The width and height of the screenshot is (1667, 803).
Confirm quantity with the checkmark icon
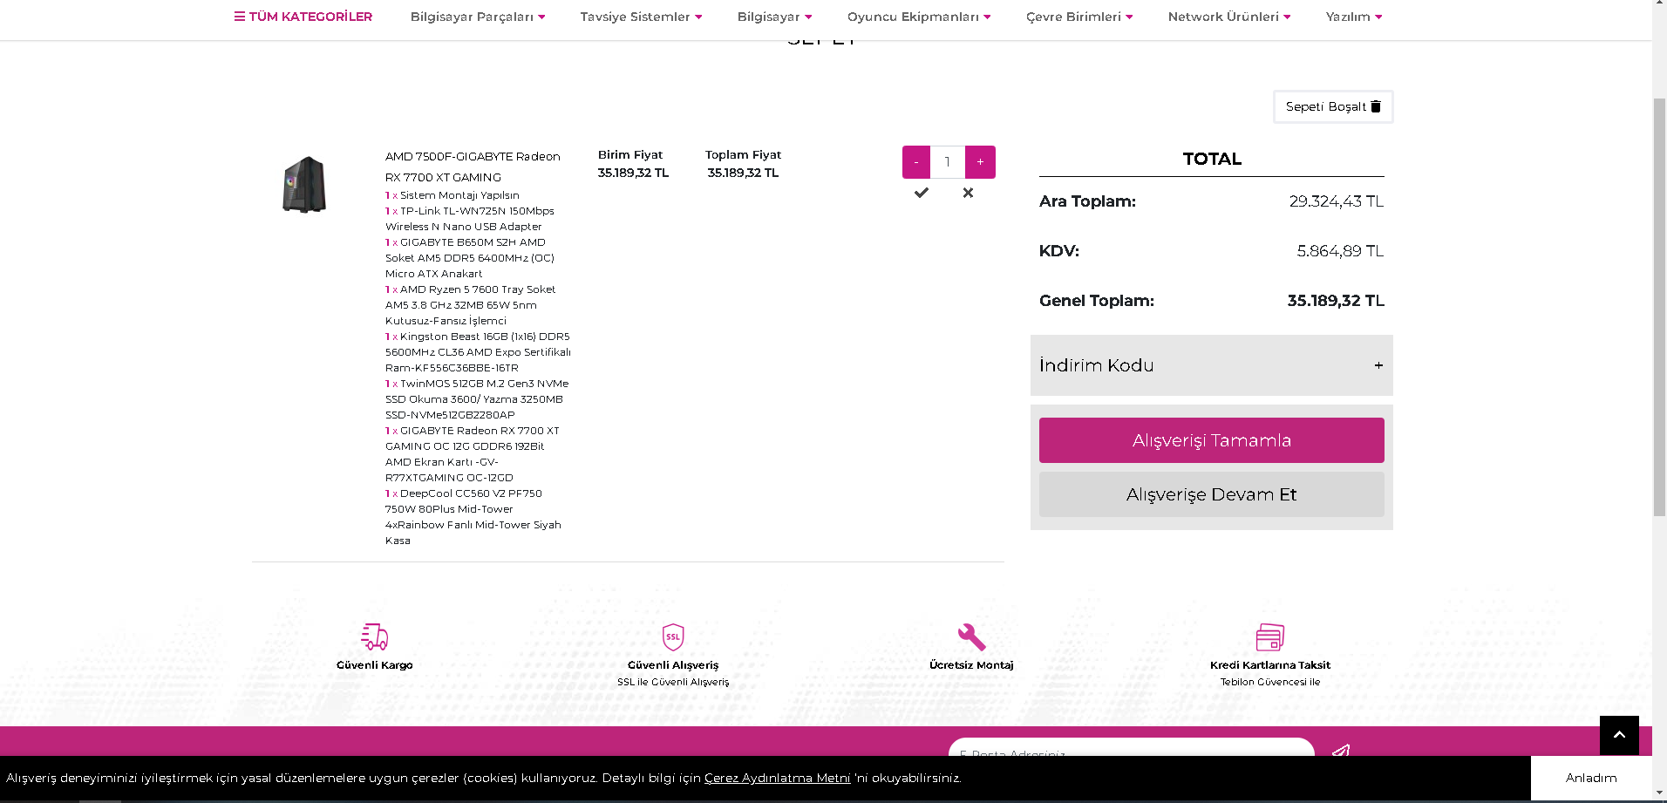tap(922, 193)
